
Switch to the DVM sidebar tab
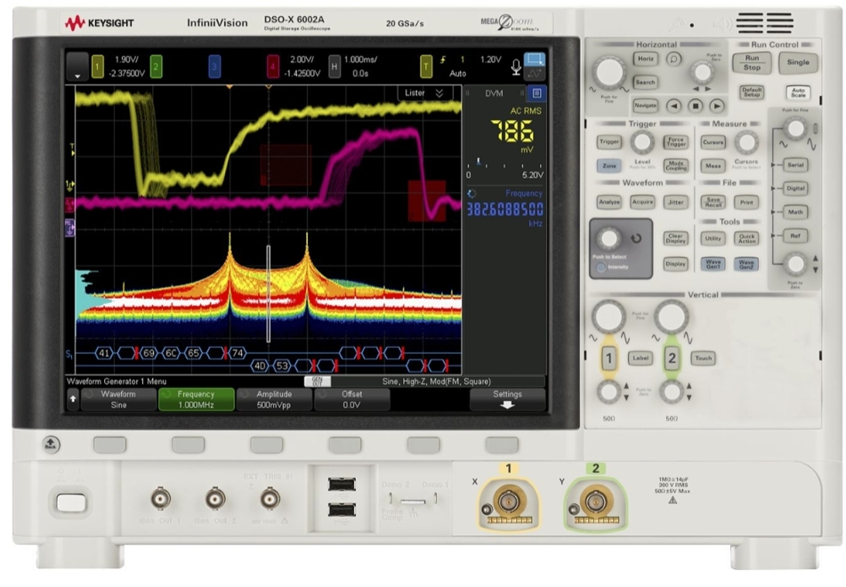click(494, 93)
